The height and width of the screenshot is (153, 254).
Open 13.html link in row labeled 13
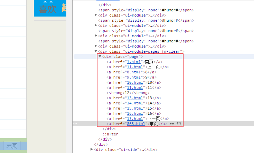click(135, 98)
